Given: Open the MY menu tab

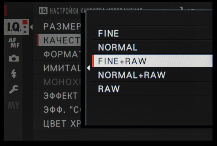Looking at the screenshot, I should click(14, 105).
